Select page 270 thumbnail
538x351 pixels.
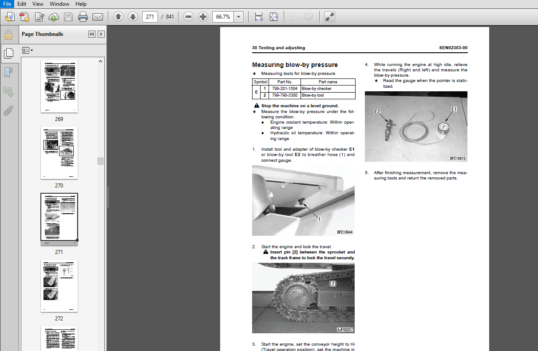click(x=59, y=152)
